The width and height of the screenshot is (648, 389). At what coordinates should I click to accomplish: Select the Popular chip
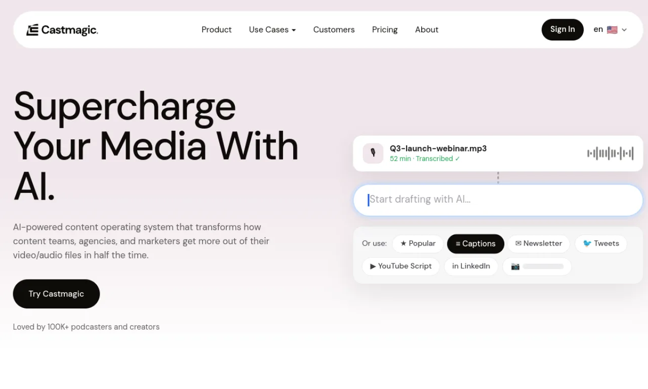pos(418,244)
